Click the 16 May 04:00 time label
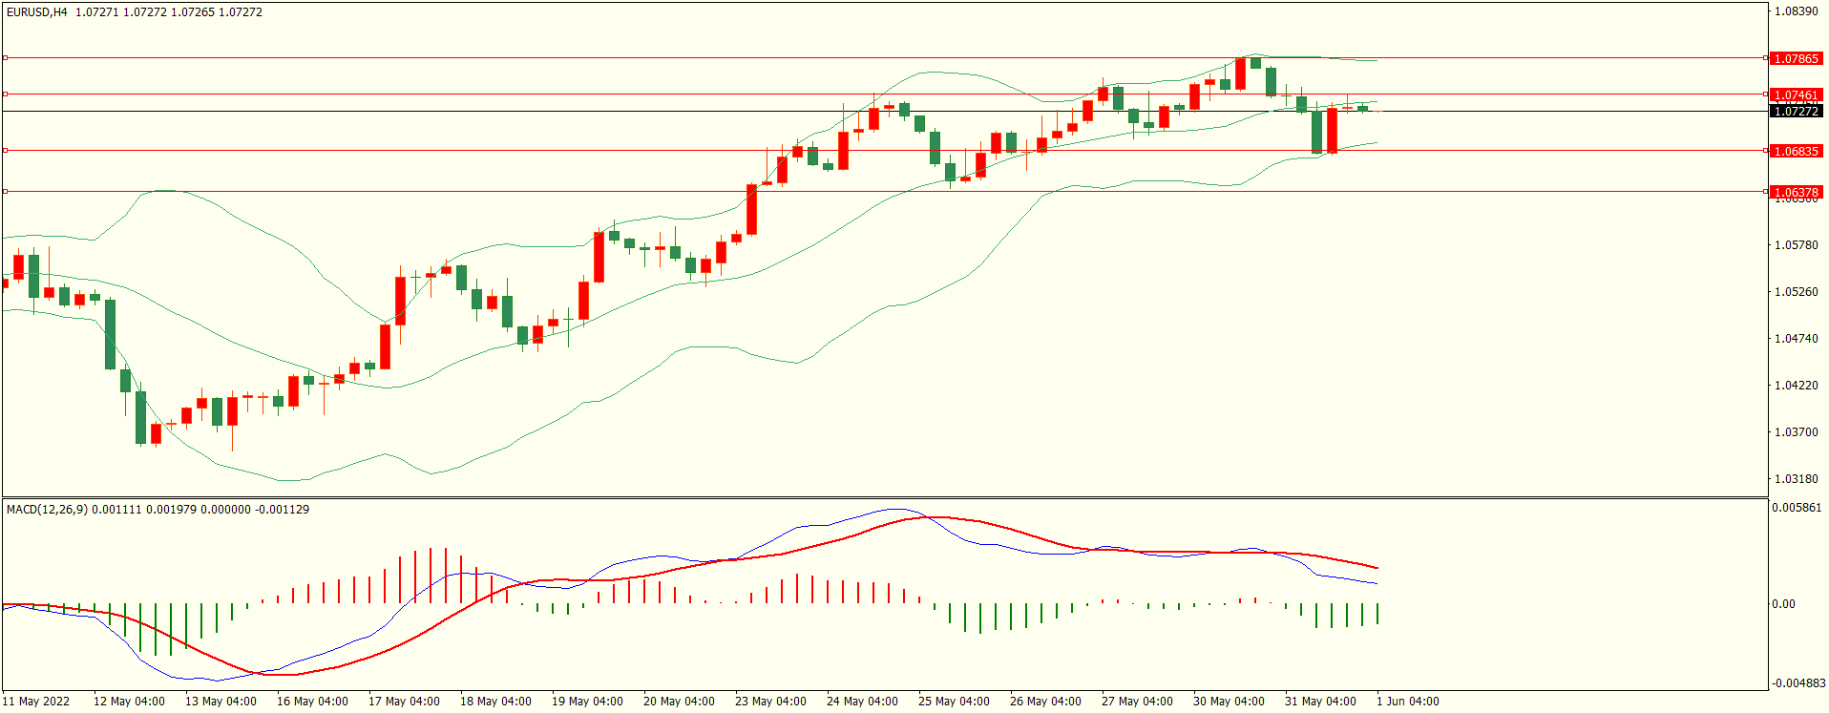1829x713 pixels. coord(312,702)
